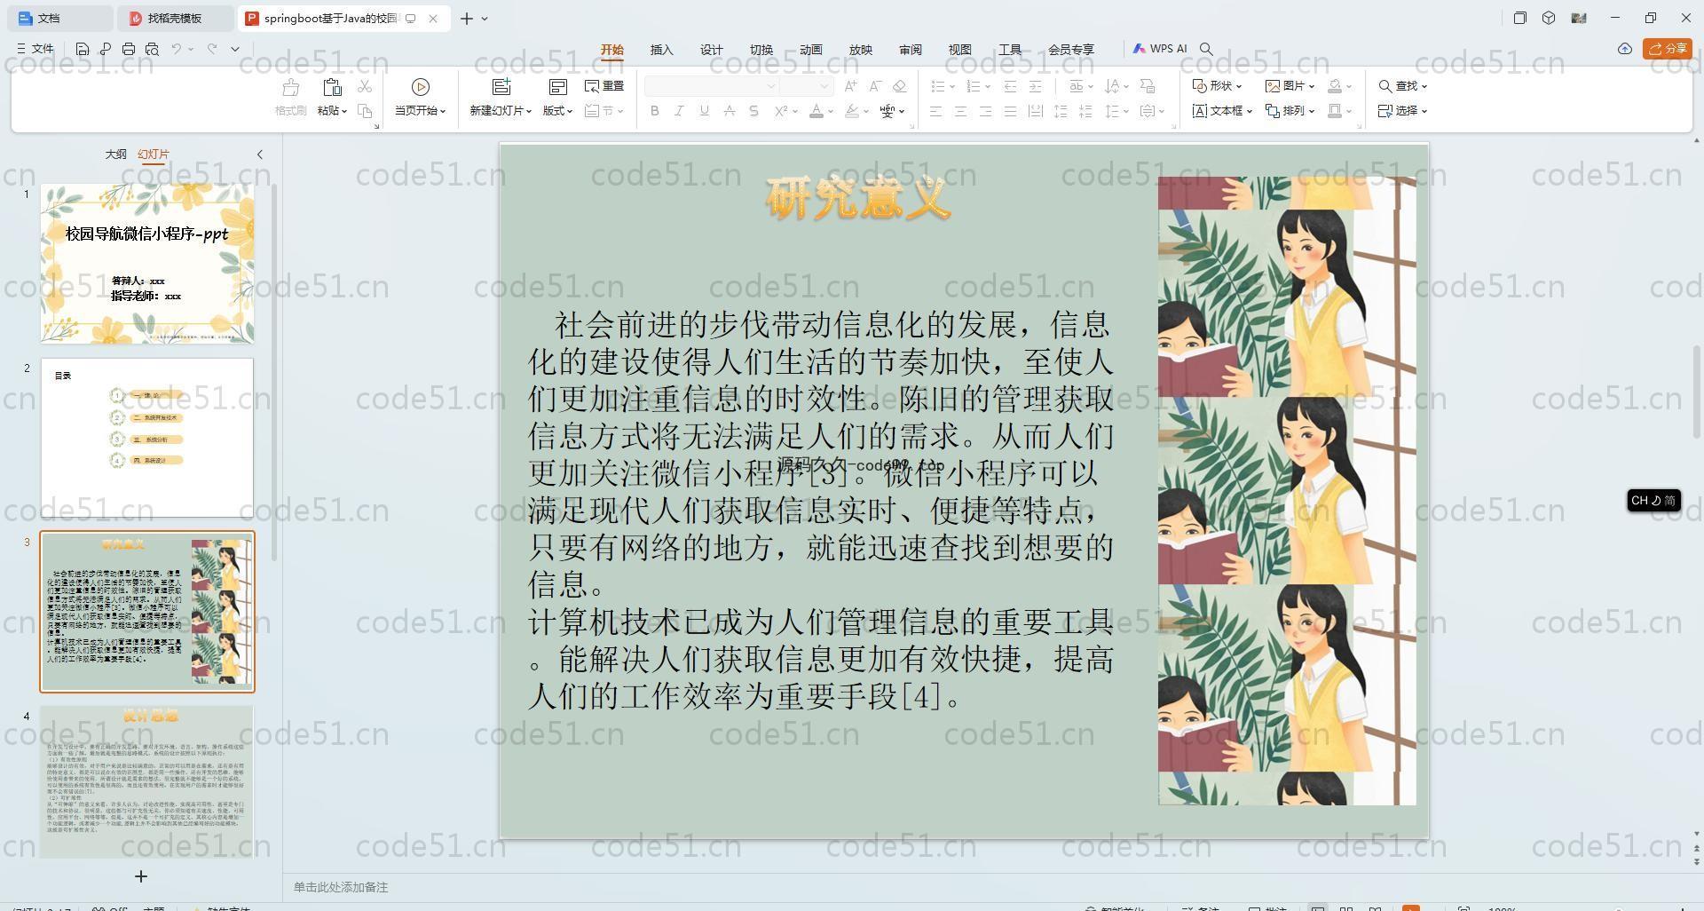The width and height of the screenshot is (1704, 911).
Task: Toggle text Shadow (S) formatting
Action: pyautogui.click(x=753, y=111)
